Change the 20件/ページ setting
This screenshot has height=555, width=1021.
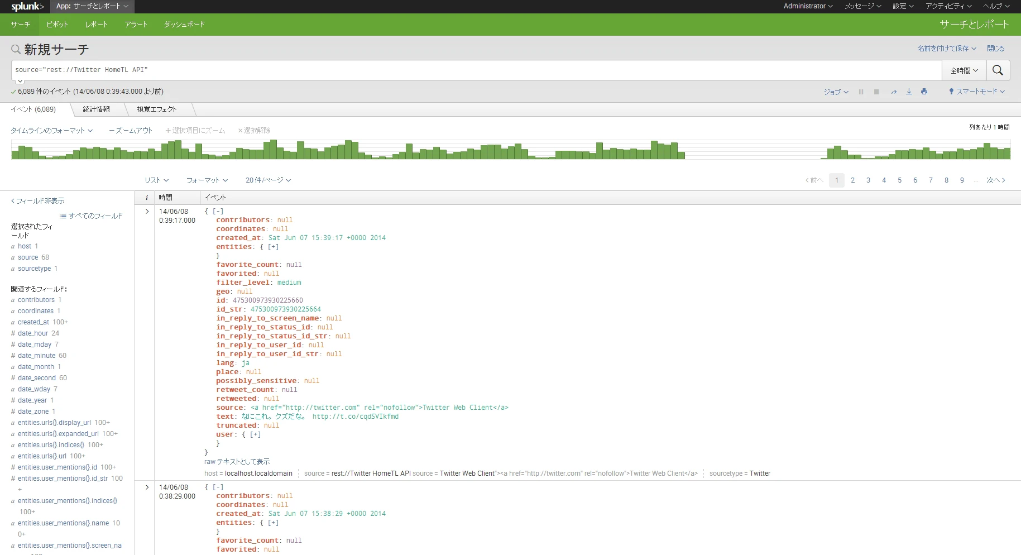pyautogui.click(x=268, y=180)
